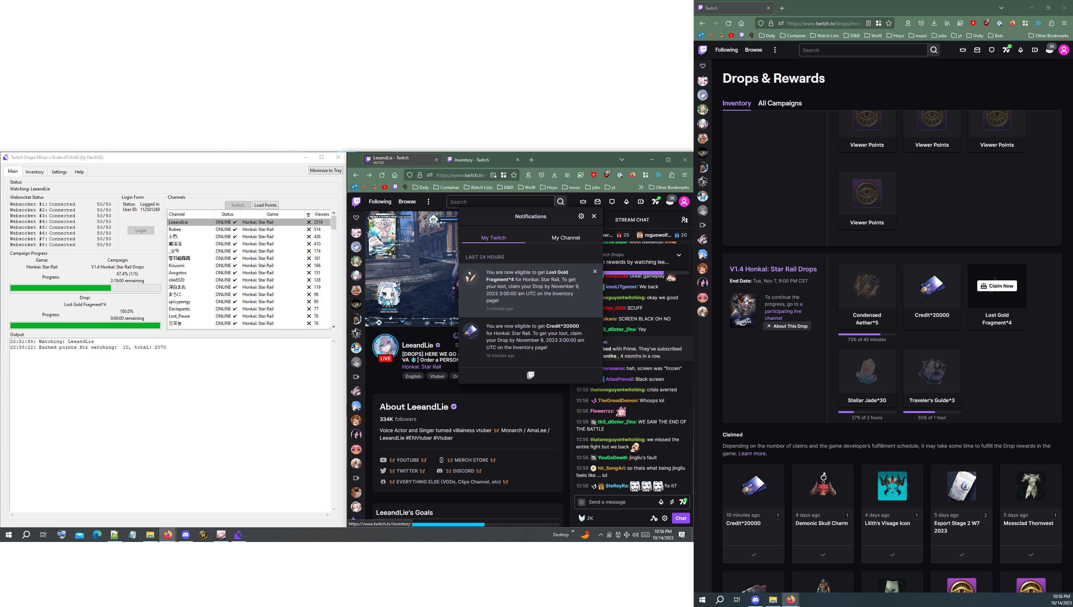Switch to Inventory tab in Twitch Drops Miner
1073x607 pixels.
click(35, 172)
